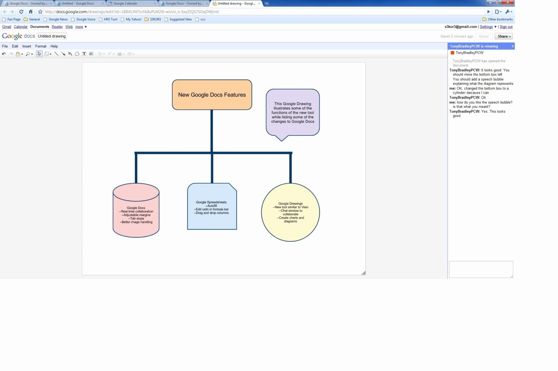Open the Help menu
This screenshot has width=558, height=371.
tap(54, 46)
